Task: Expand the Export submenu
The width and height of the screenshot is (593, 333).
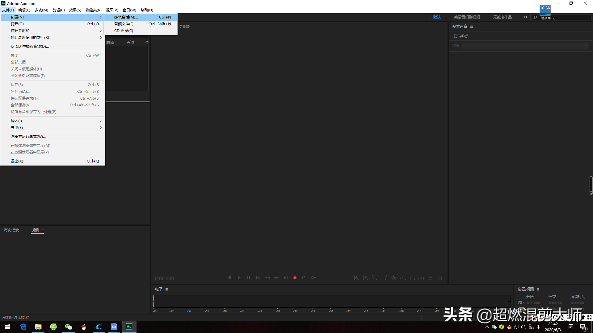Action: pos(101,128)
